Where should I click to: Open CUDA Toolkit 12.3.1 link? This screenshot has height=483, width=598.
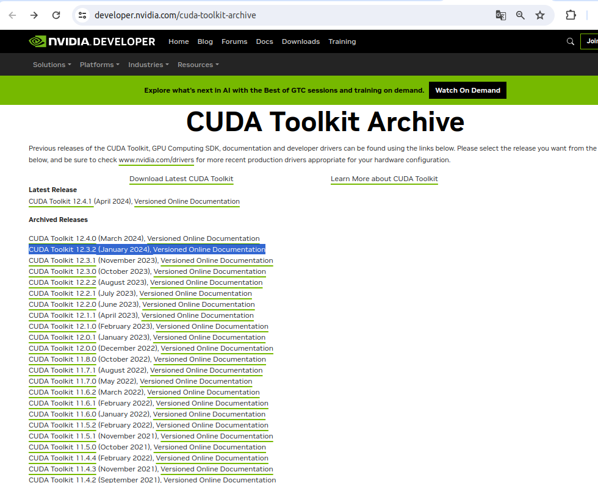click(62, 261)
